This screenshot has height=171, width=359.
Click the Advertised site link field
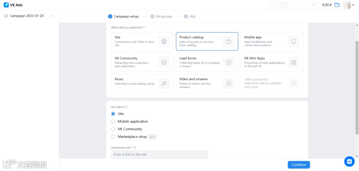[160, 154]
